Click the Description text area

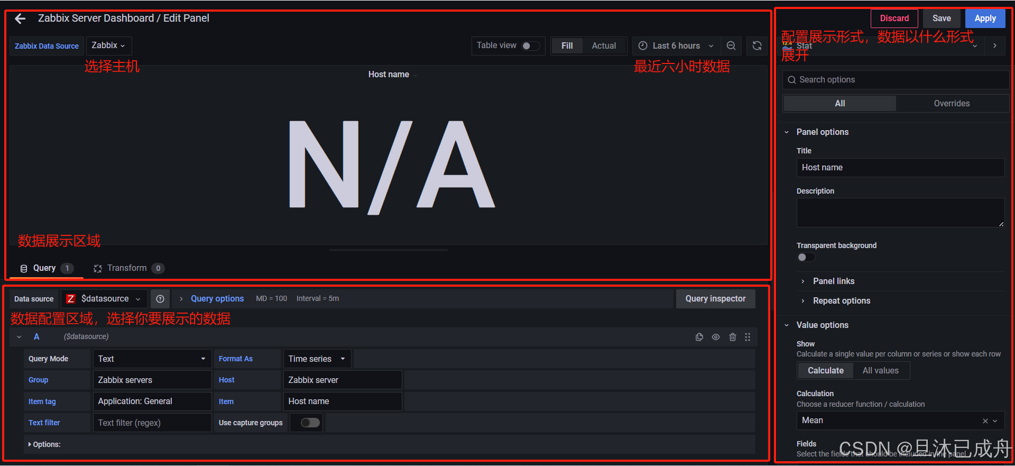[x=900, y=213]
